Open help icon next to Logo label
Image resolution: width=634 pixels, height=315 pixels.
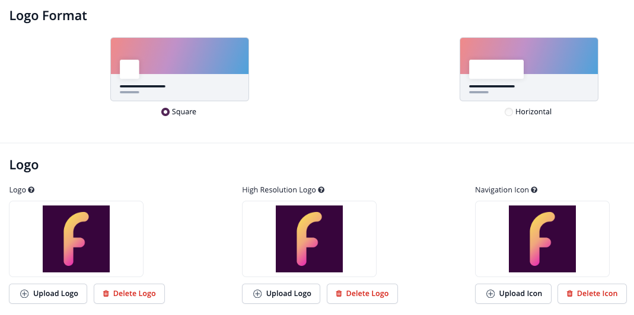click(31, 190)
